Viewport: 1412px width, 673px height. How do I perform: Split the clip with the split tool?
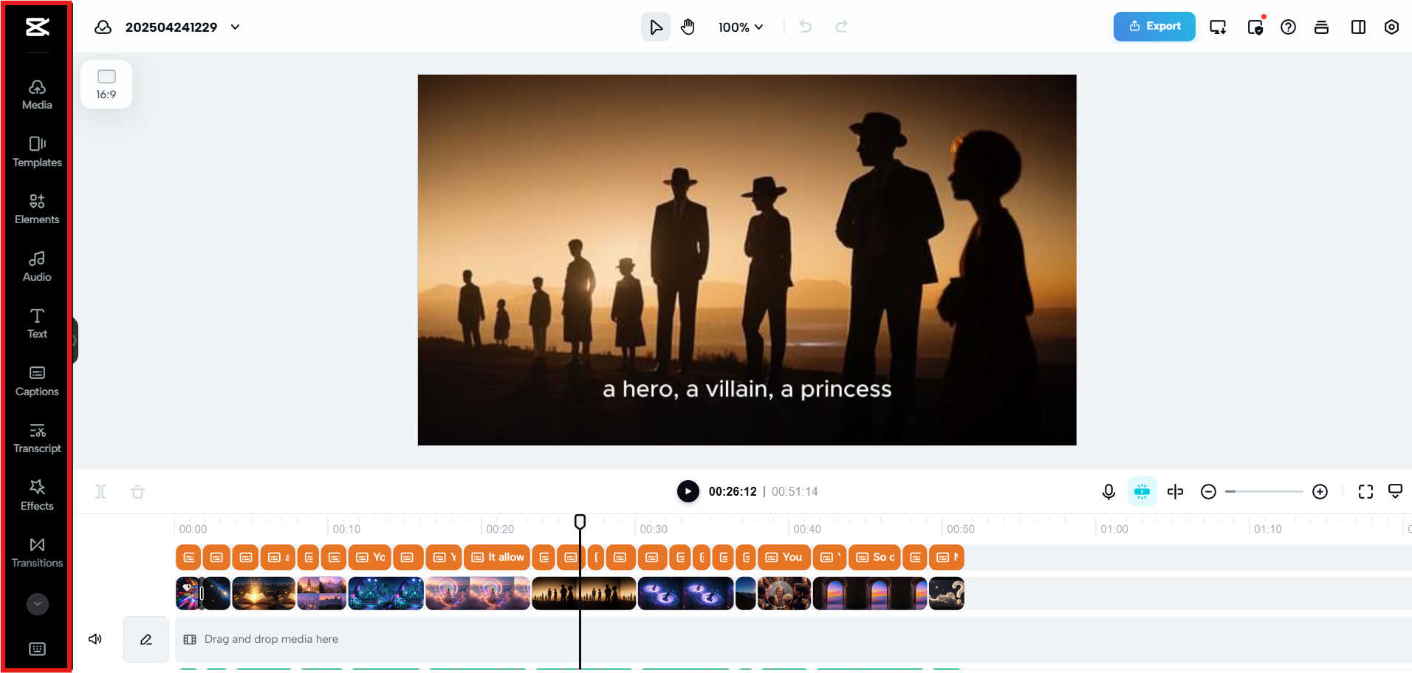click(x=101, y=492)
